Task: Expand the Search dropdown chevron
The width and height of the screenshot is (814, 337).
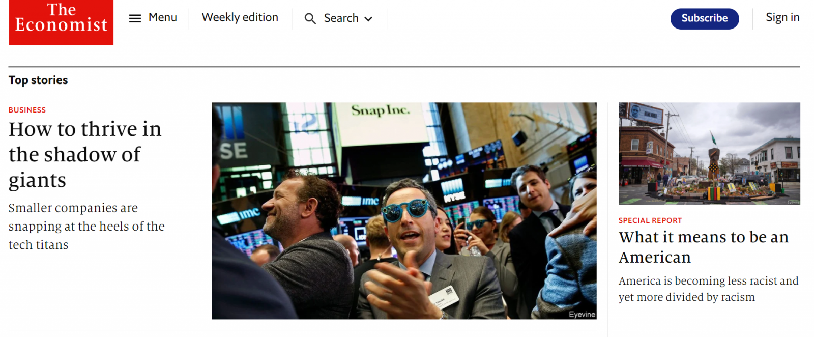Action: coord(368,19)
